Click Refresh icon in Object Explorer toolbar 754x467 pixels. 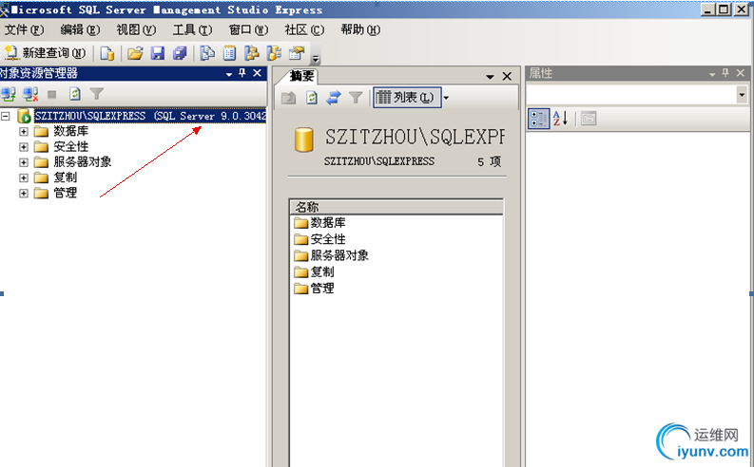pyautogui.click(x=74, y=94)
